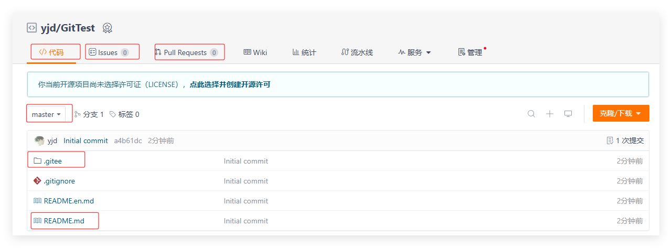The image size is (672, 248).
Task: Click the Pull Requests count badge 0
Action: (x=214, y=52)
